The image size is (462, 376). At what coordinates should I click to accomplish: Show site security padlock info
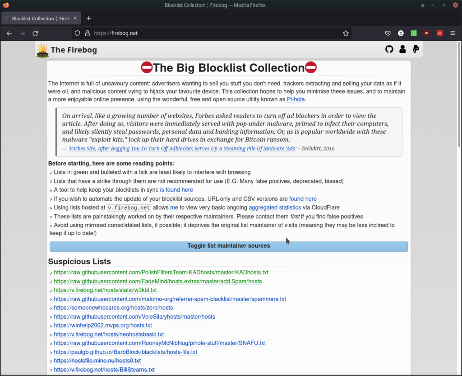(87, 33)
